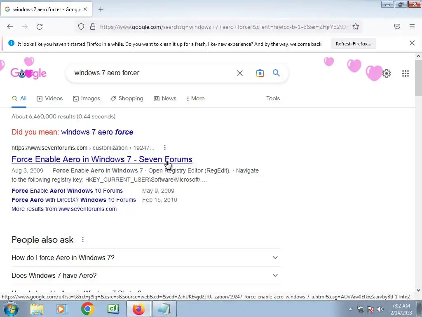Click the padlock site info icon

(93, 27)
